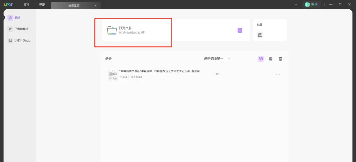
Task: Close the 新标签页 tab
Action: coord(96,6)
